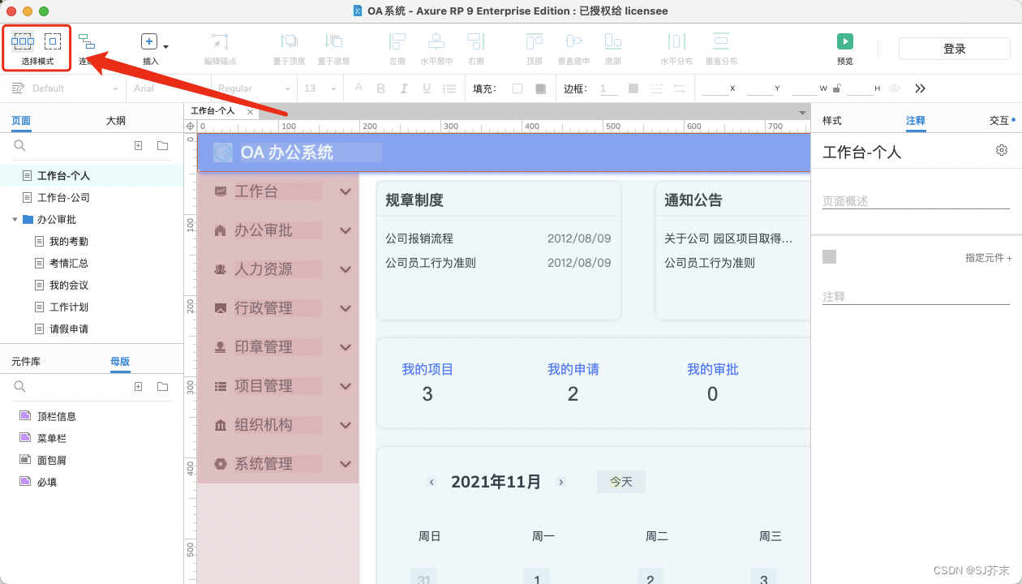
Task: Open the Insert tool dropdown arrow
Action: (166, 46)
